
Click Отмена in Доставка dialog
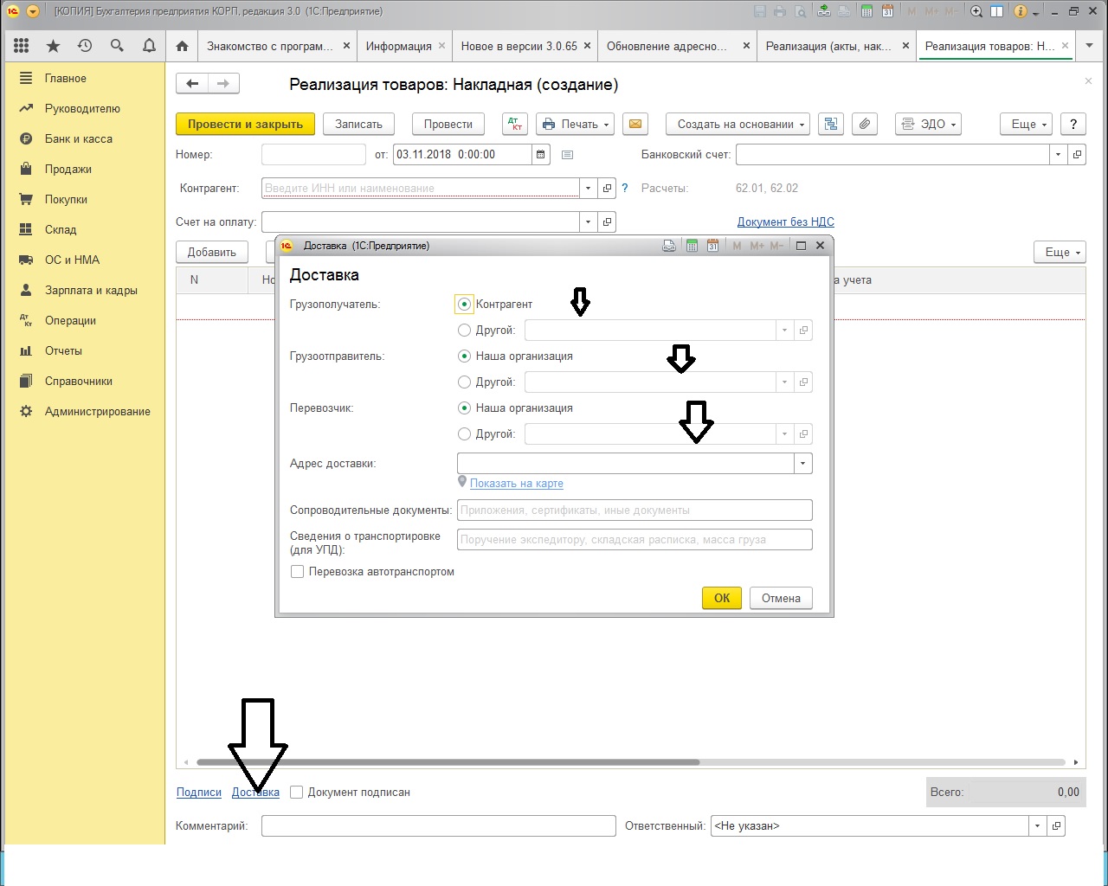pos(781,598)
